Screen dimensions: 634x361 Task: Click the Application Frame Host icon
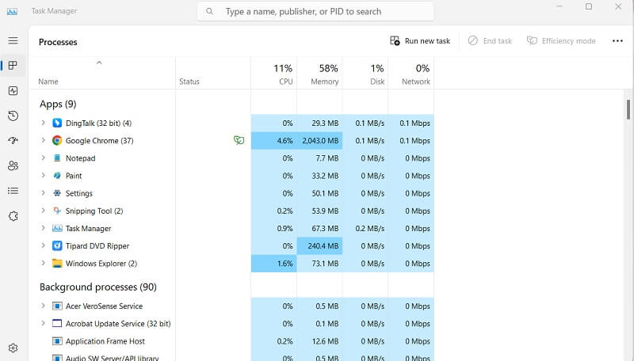57,341
